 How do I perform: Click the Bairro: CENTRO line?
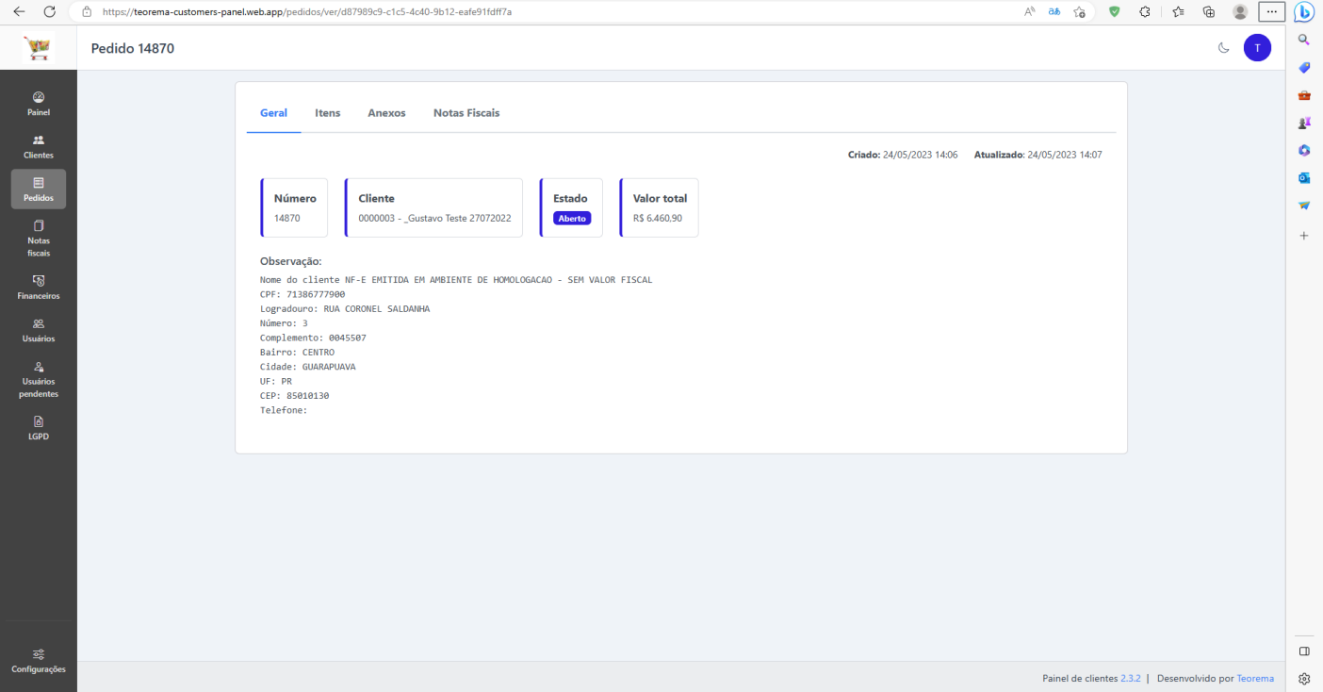click(x=297, y=353)
